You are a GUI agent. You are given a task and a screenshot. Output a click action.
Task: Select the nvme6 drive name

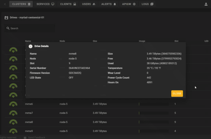point(29,104)
